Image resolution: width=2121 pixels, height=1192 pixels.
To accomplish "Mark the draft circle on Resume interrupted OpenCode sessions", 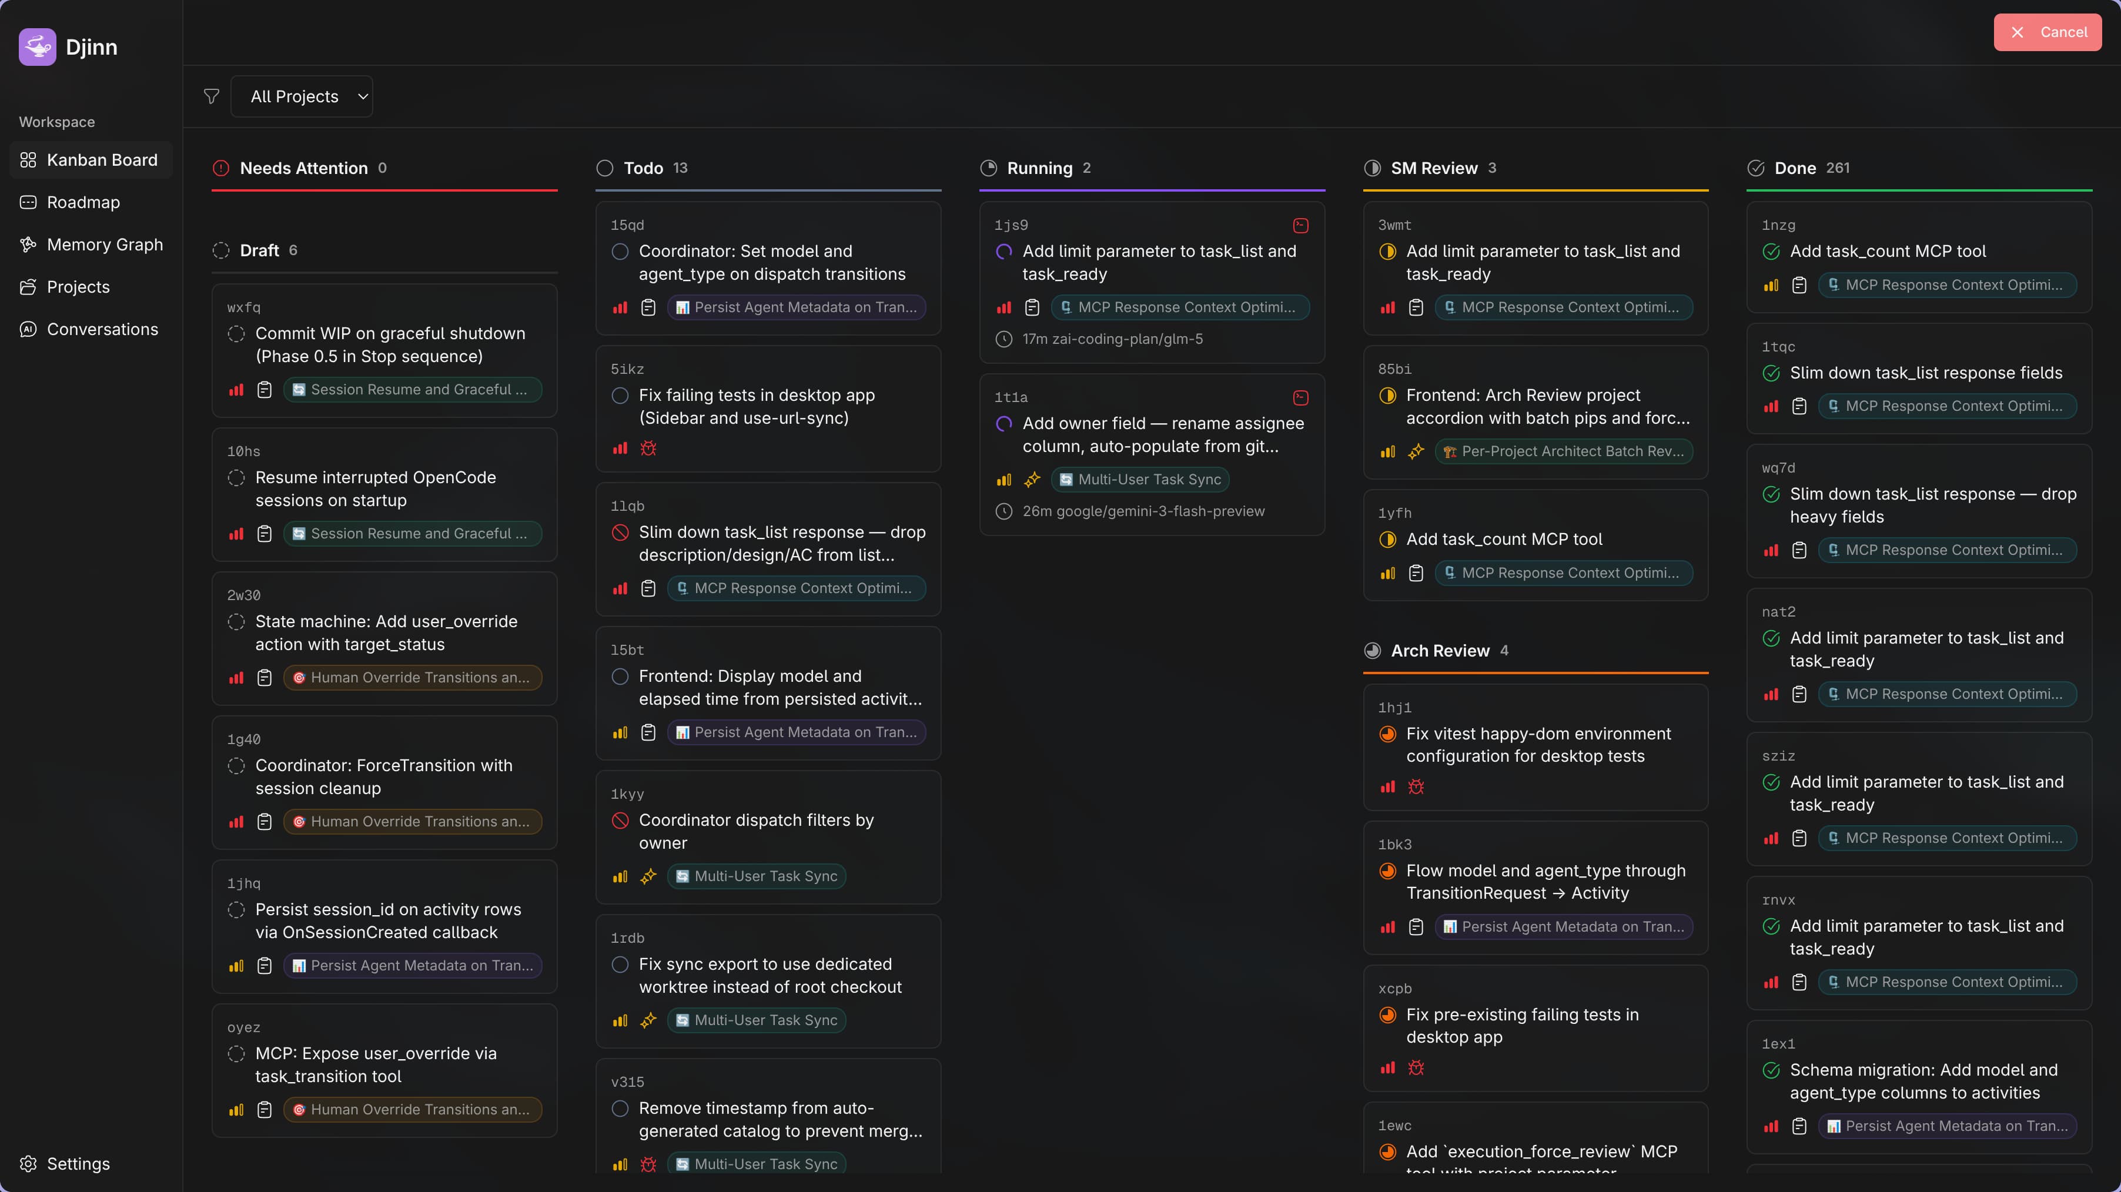I will point(236,477).
